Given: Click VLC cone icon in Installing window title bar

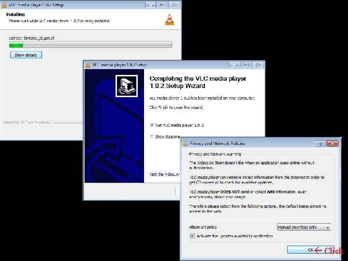Looking at the screenshot, I should (x=4, y=5).
